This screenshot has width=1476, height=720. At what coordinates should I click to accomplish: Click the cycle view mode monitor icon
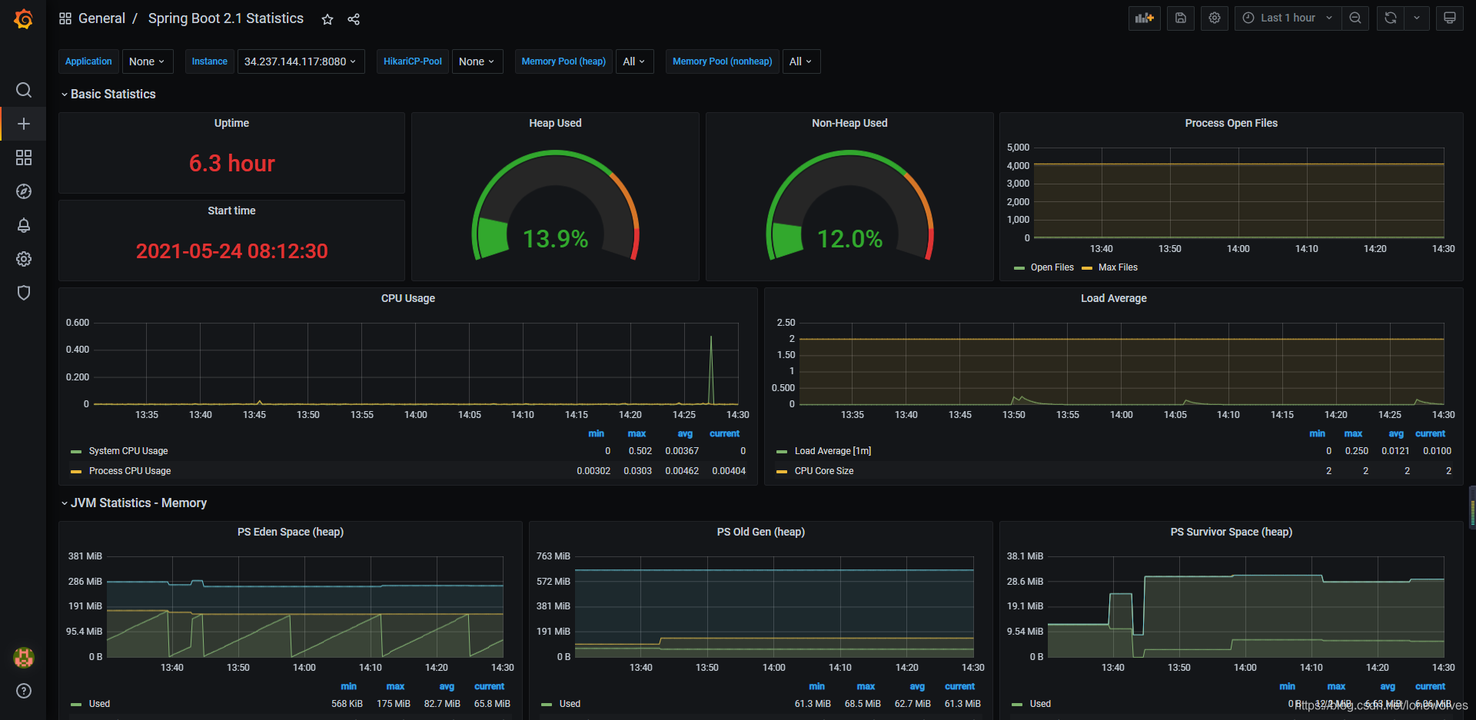tap(1450, 18)
